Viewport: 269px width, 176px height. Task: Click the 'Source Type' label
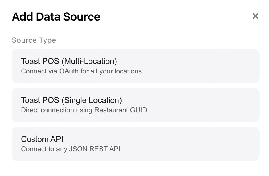pos(34,40)
